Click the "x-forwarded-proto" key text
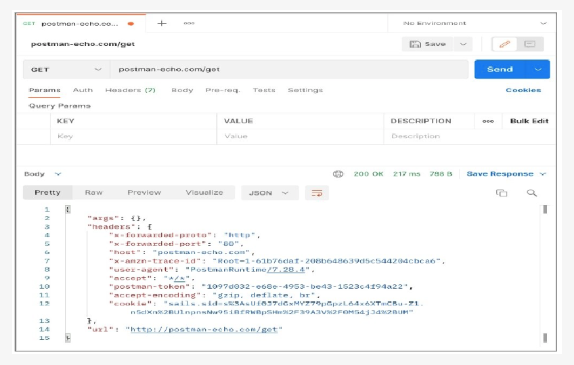Image resolution: width=574 pixels, height=365 pixels. pos(160,235)
